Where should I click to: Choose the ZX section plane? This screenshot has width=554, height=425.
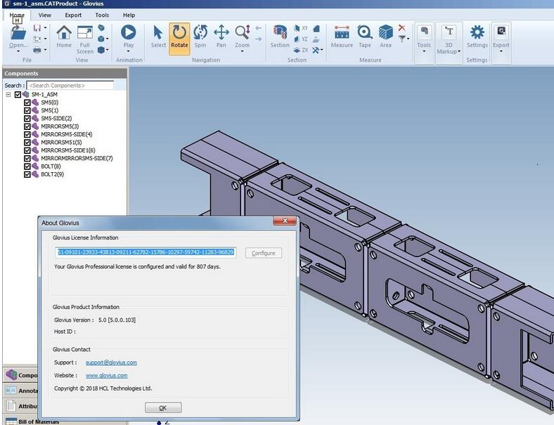(301, 50)
